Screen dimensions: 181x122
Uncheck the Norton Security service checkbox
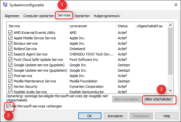point(10,87)
